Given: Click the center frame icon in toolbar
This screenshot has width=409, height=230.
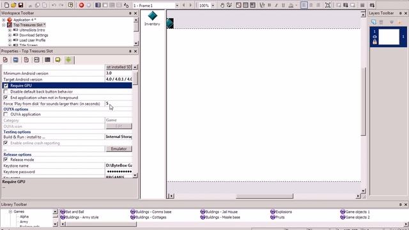Looking at the screenshot, I should click(x=328, y=5).
